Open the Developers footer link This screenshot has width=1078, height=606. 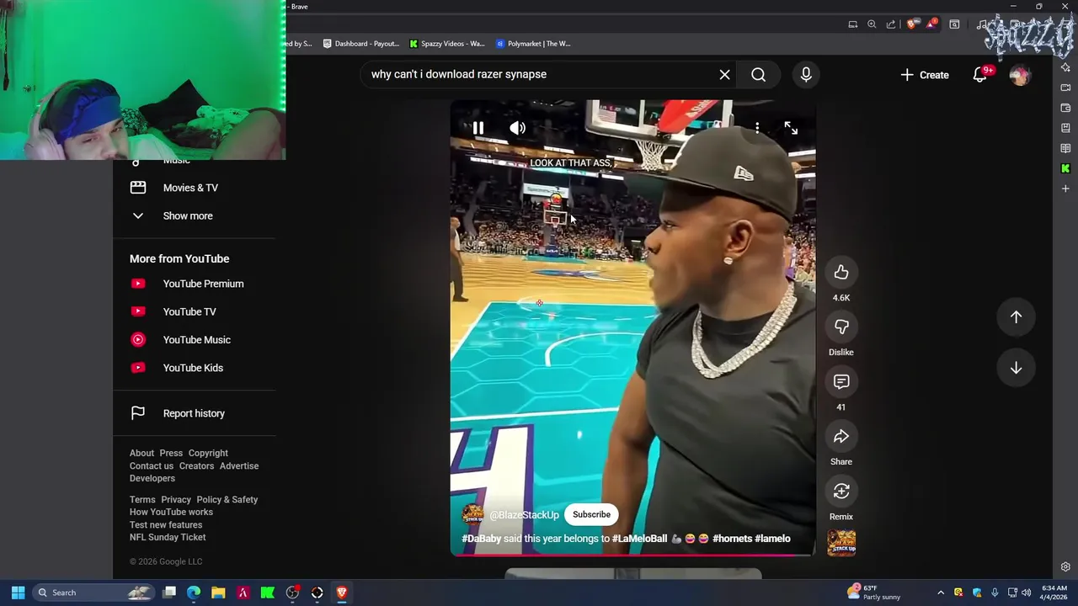coord(152,478)
